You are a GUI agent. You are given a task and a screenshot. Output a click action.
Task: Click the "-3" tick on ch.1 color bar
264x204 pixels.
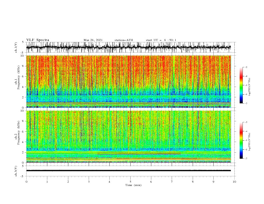coord(246,67)
